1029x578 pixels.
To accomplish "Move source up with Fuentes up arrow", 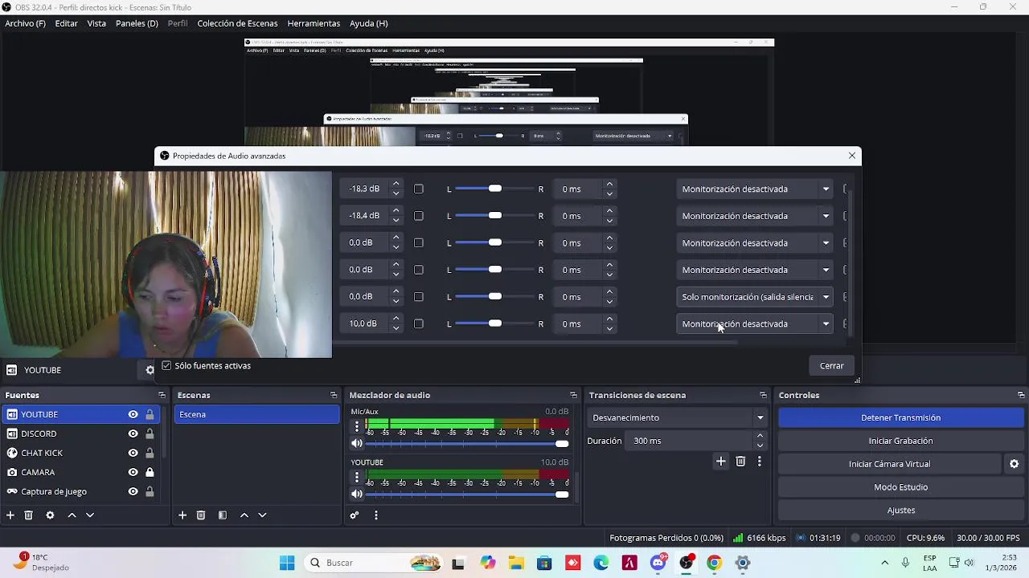I will click(72, 515).
